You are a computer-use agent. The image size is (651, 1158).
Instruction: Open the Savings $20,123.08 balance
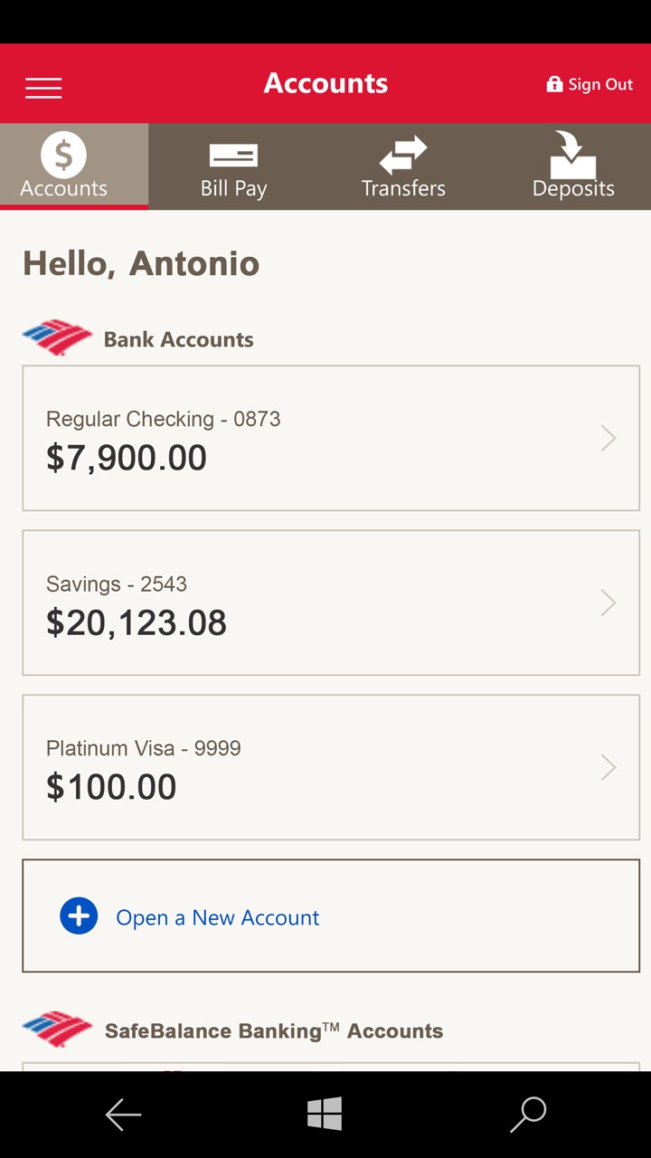tap(137, 622)
